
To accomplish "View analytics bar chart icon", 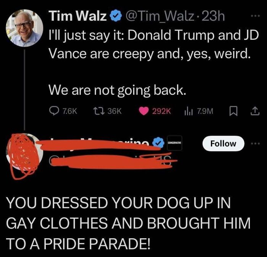I will (x=188, y=111).
